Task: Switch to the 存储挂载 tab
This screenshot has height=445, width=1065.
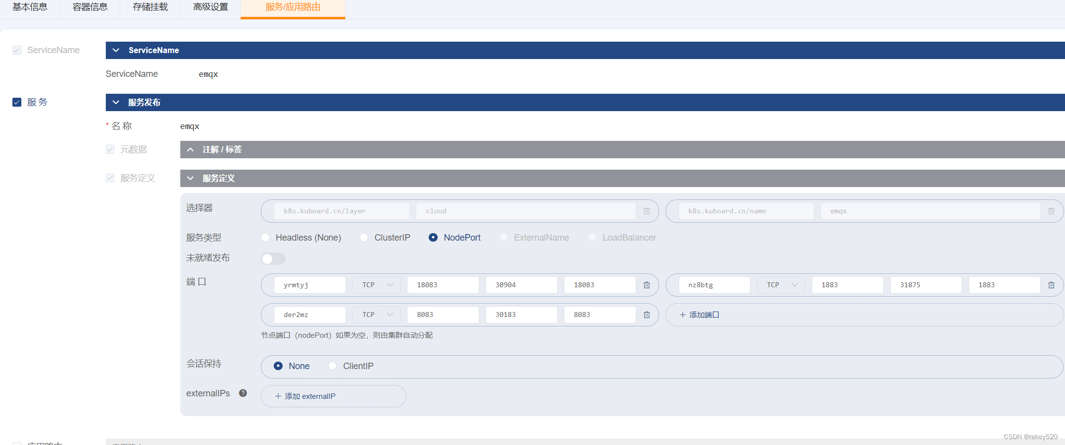Action: (150, 7)
